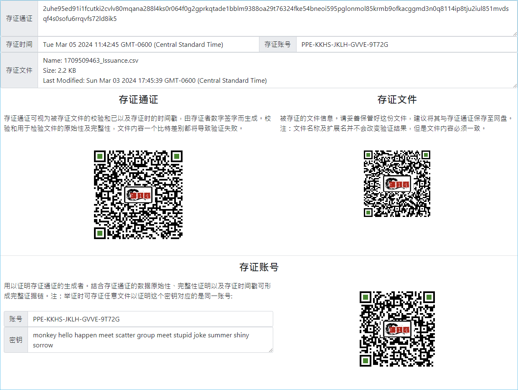Image resolution: width=518 pixels, height=390 pixels.
Task: Click the 存证文件 file info text area
Action: [277, 70]
